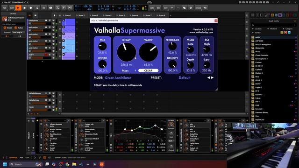Click the Acid V track volume fader
The width and height of the screenshot is (299, 168).
(x=42, y=58)
